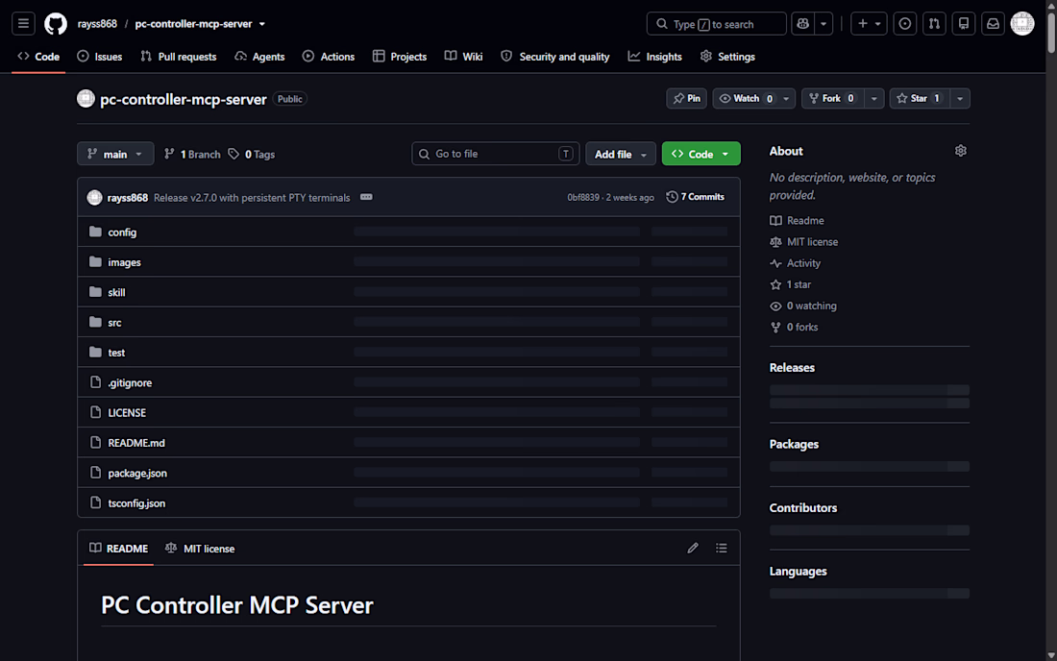Open the rayss868 owner link in breadcrumb
This screenshot has height=661, width=1057.
[97, 24]
